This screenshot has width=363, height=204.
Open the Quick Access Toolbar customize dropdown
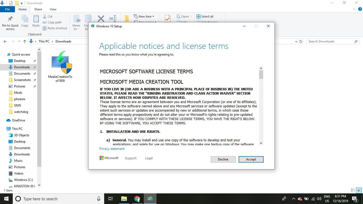click(22, 3)
